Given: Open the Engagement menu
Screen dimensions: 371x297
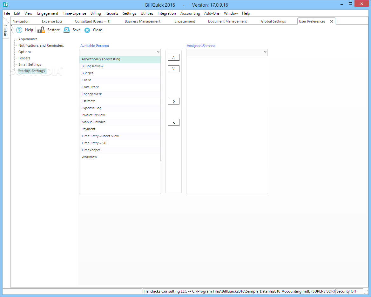Looking at the screenshot, I should pos(48,13).
